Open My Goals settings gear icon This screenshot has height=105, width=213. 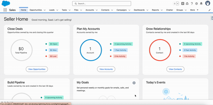click(134, 83)
